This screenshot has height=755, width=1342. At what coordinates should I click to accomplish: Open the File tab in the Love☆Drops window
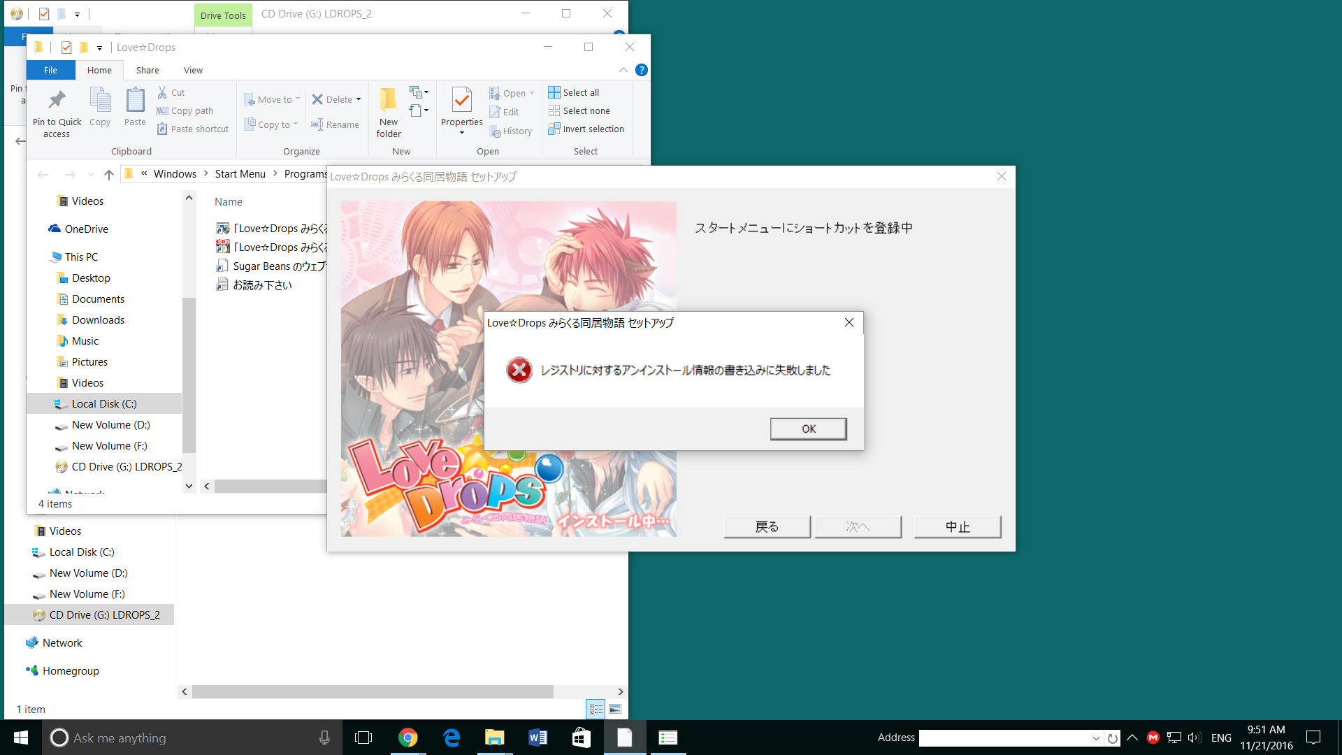(50, 70)
